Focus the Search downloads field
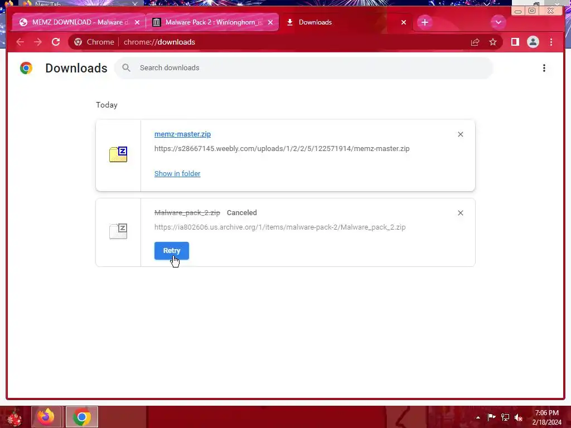The image size is (571, 428). (304, 67)
